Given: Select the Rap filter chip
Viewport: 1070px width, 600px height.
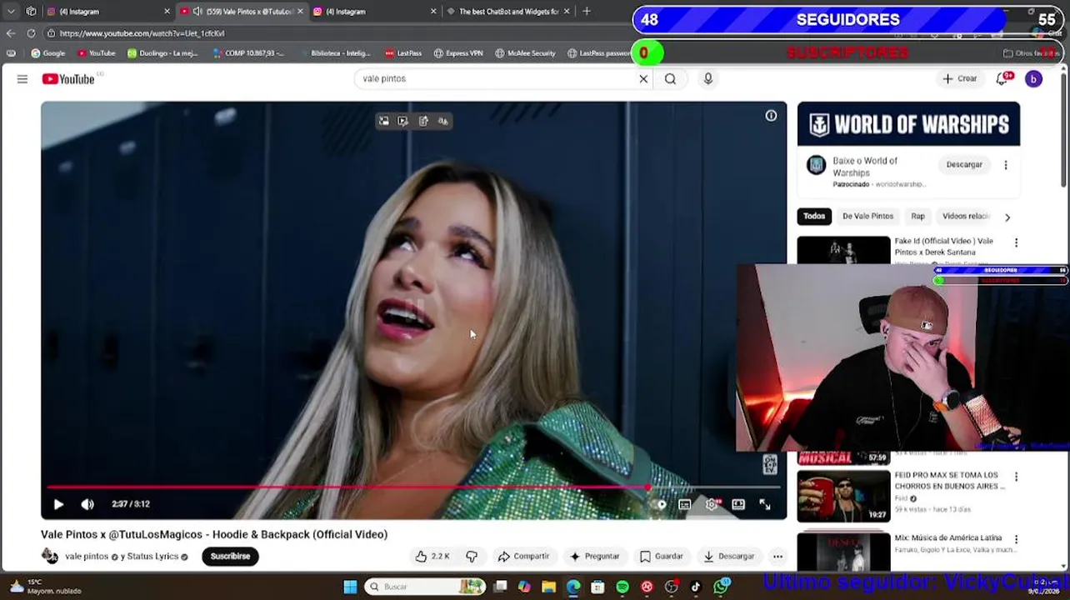Looking at the screenshot, I should point(917,217).
